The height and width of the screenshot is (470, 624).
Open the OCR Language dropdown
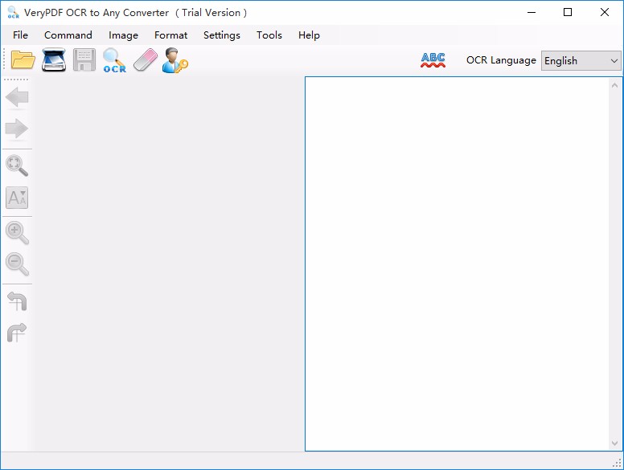[x=581, y=61]
